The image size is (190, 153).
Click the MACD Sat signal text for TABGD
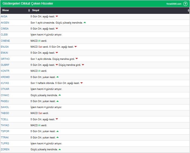coord(40,113)
